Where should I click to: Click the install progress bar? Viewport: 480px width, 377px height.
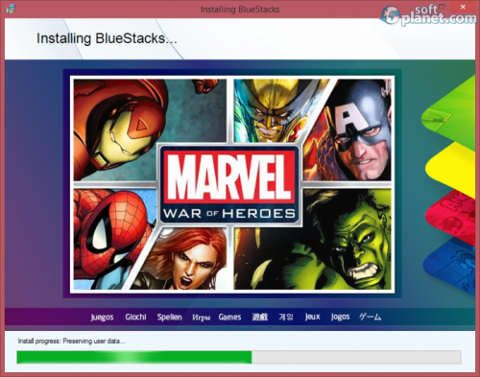[x=239, y=357]
